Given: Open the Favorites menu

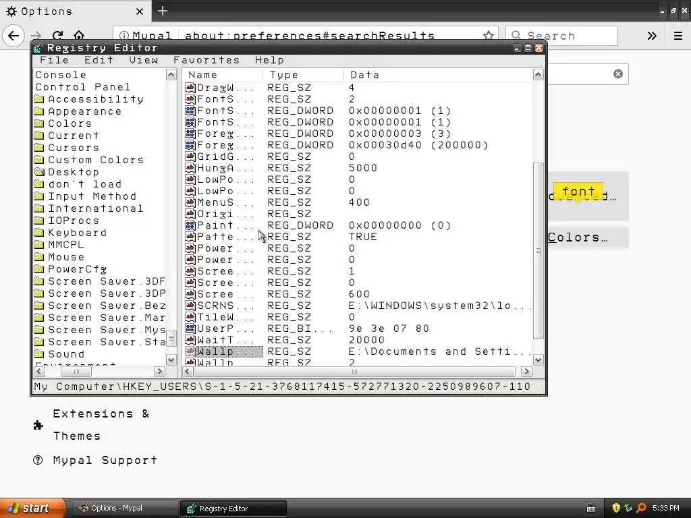Looking at the screenshot, I should click(x=206, y=60).
